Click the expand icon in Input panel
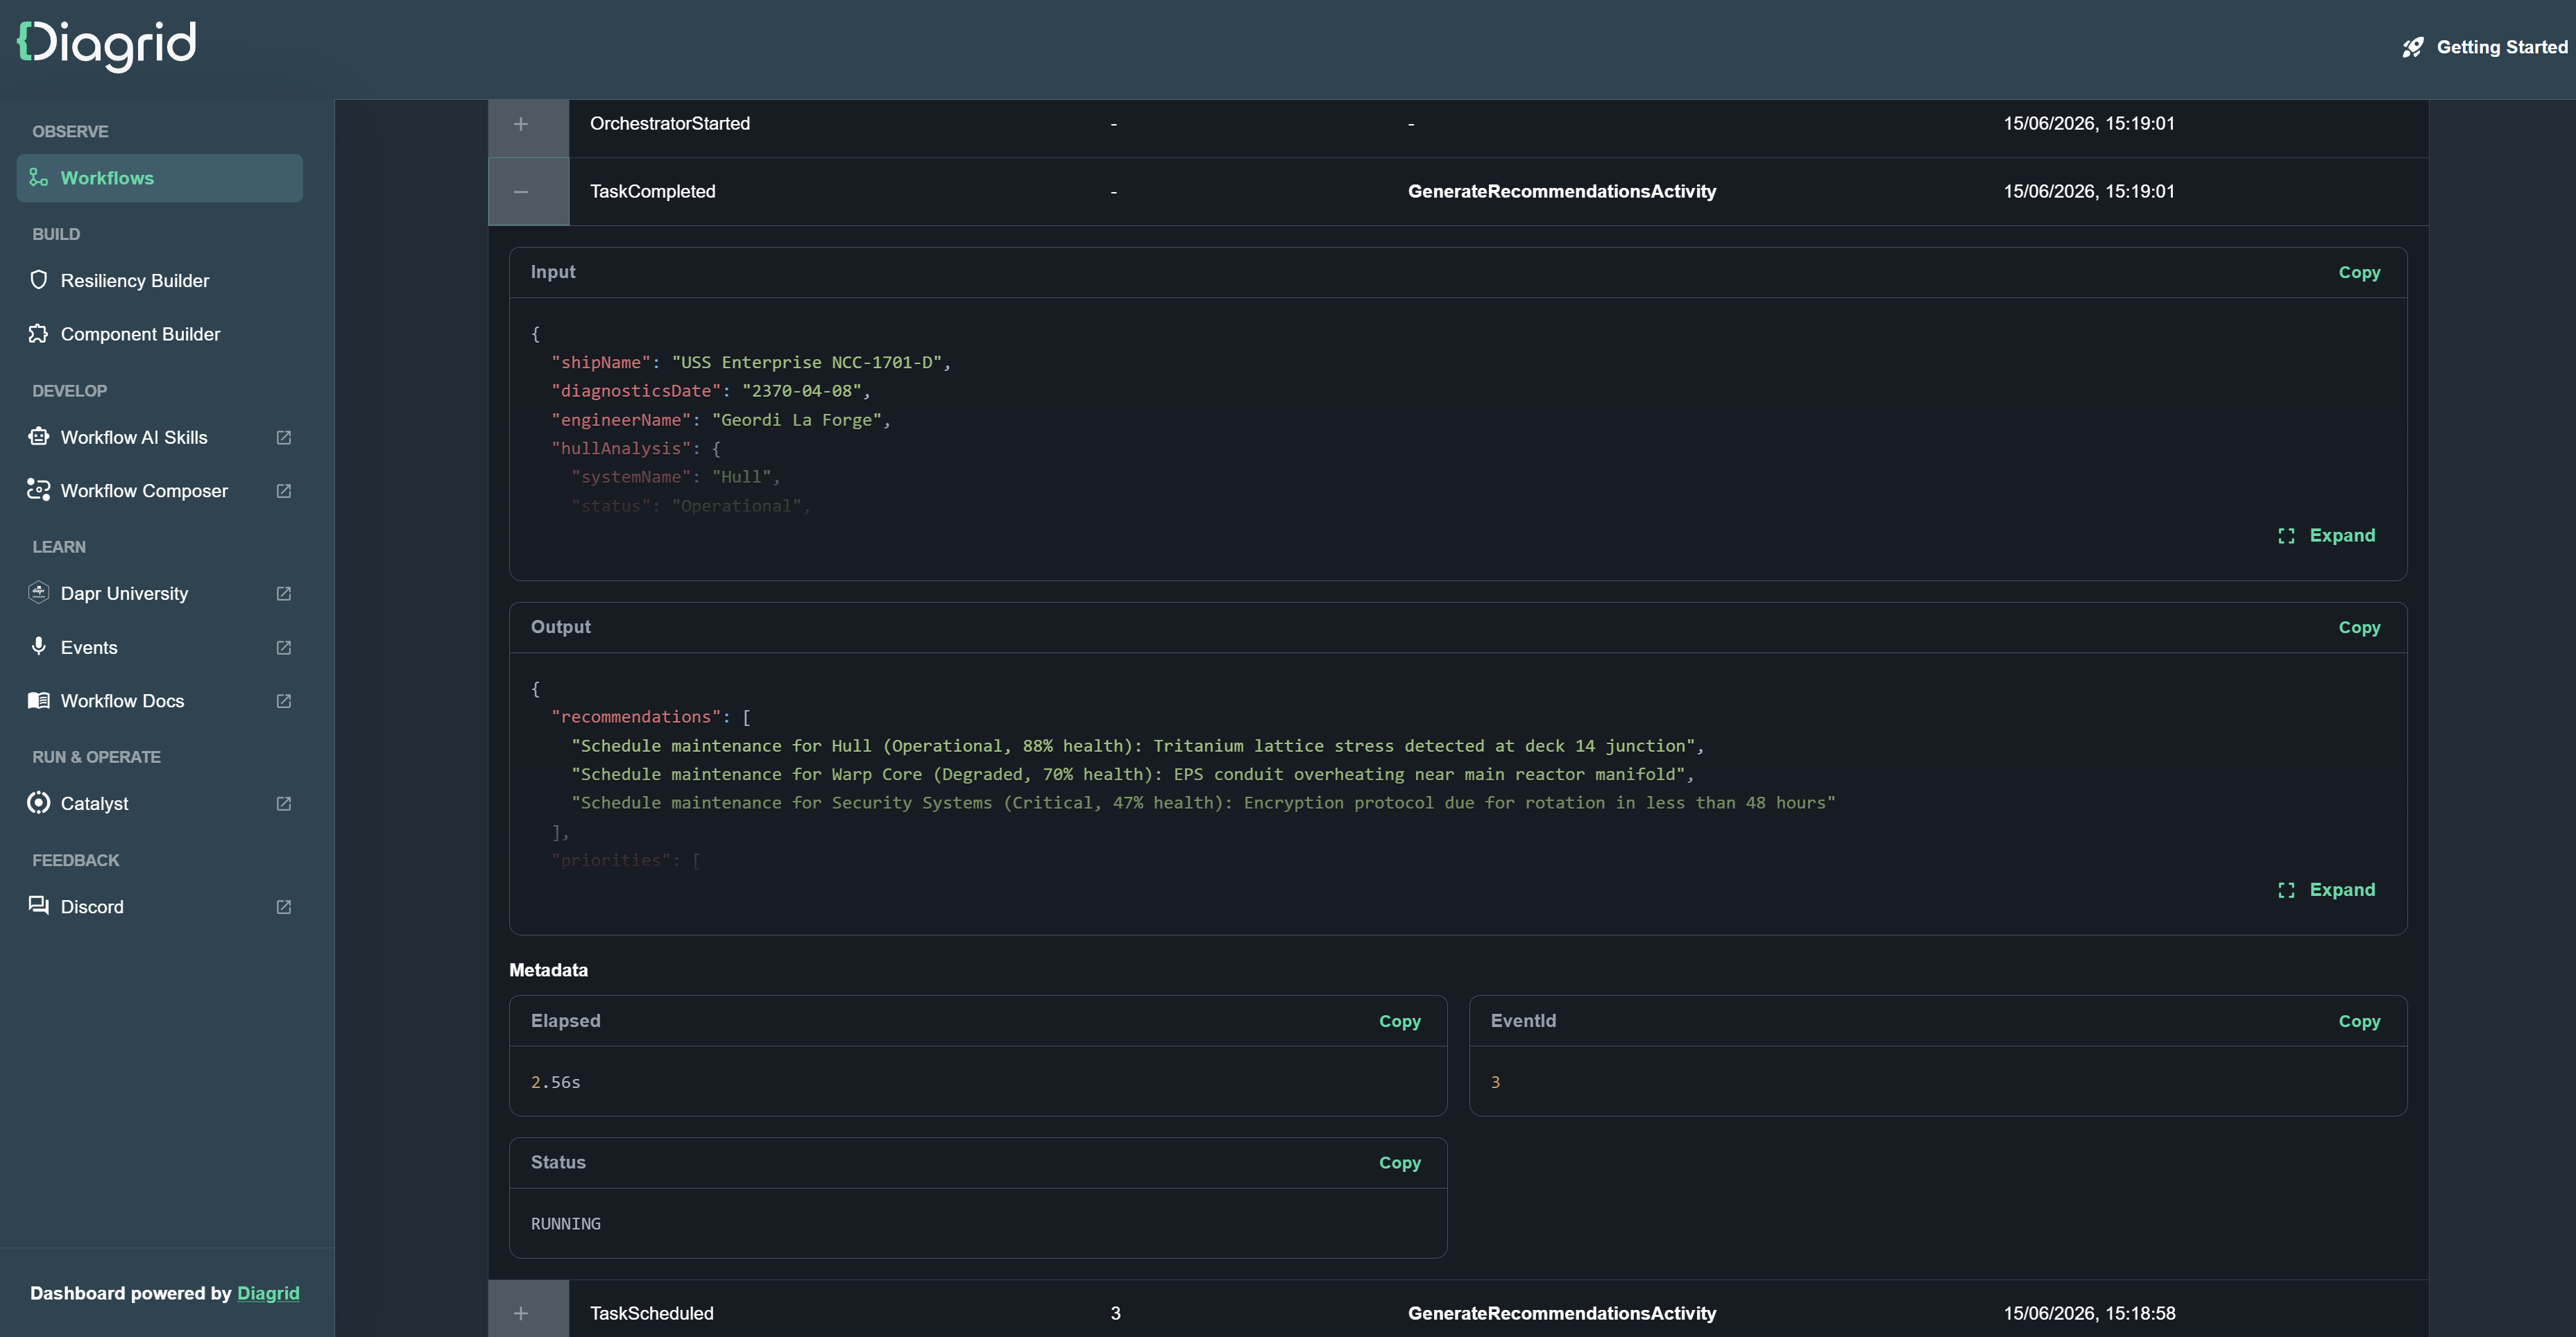The width and height of the screenshot is (2576, 1337). [2286, 535]
